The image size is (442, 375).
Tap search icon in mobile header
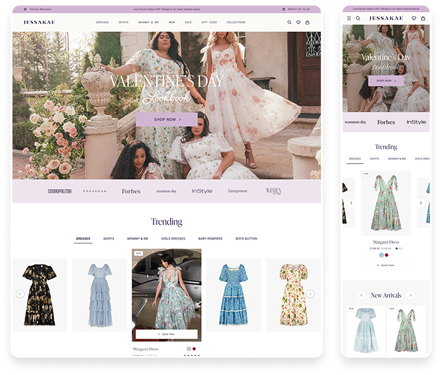click(x=358, y=18)
